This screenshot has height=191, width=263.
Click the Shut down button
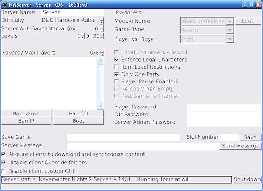[247, 179]
